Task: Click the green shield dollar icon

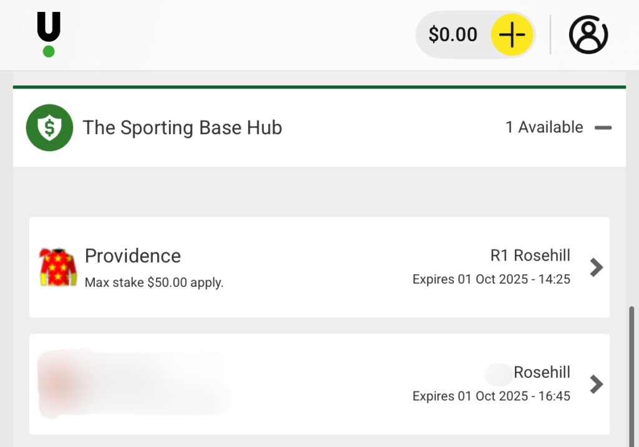Action: point(49,128)
